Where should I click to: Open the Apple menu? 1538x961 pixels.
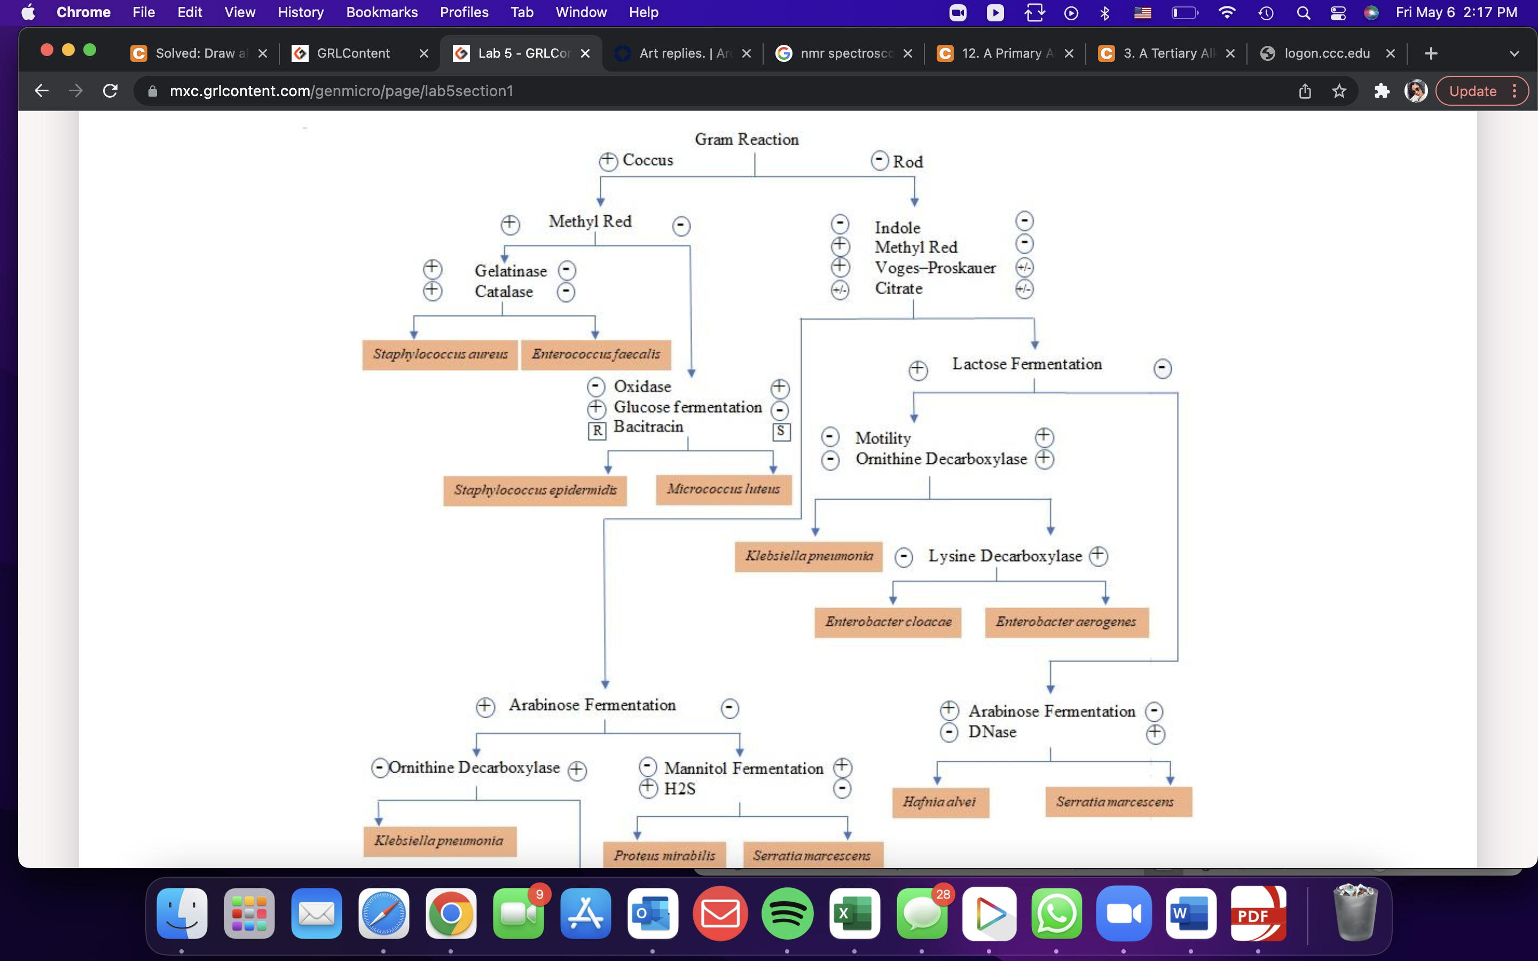point(29,13)
